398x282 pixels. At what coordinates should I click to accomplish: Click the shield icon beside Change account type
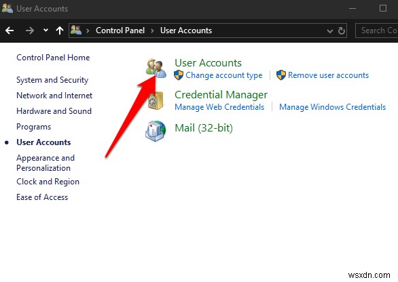pos(179,75)
